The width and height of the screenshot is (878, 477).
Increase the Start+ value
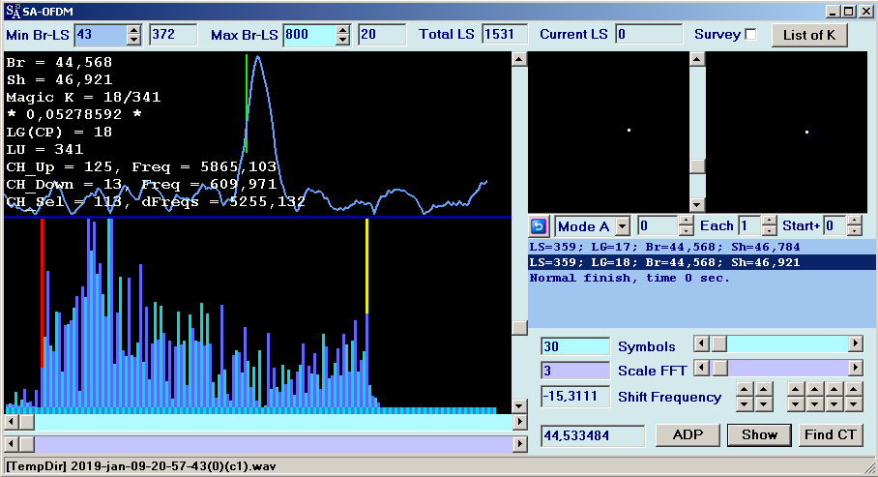(854, 222)
